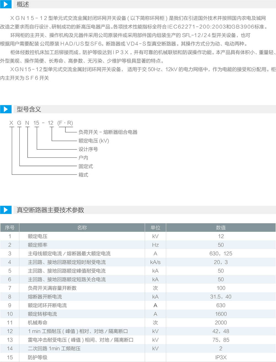Click the 设计序号 label in model diagram
This screenshot has width=276, height=362.
[88, 149]
